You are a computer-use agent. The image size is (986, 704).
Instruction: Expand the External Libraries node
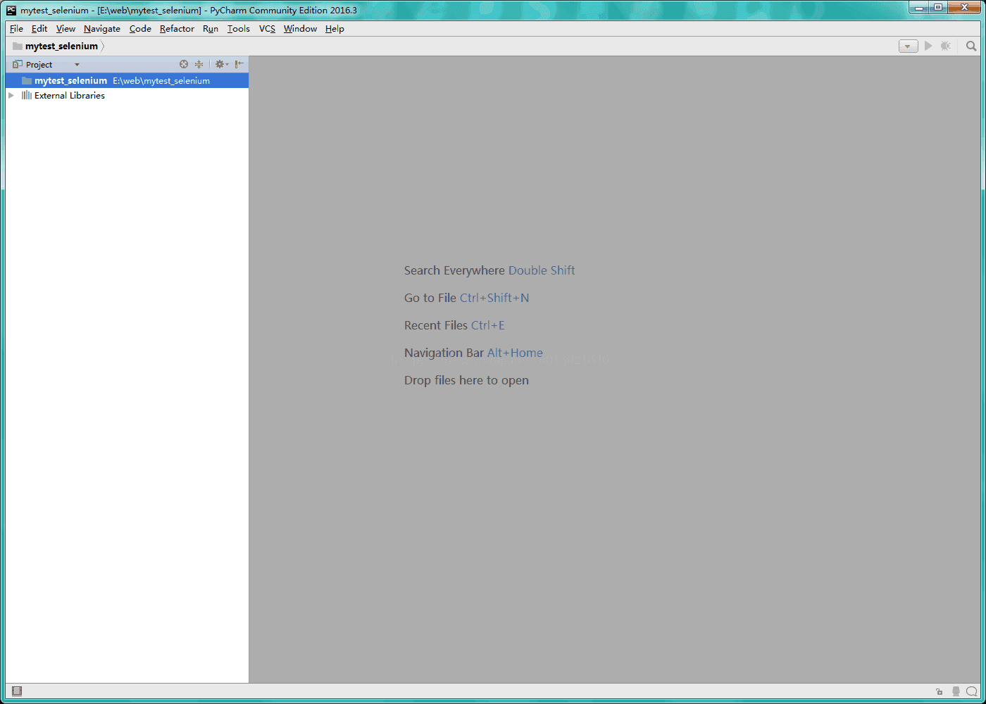click(x=11, y=96)
